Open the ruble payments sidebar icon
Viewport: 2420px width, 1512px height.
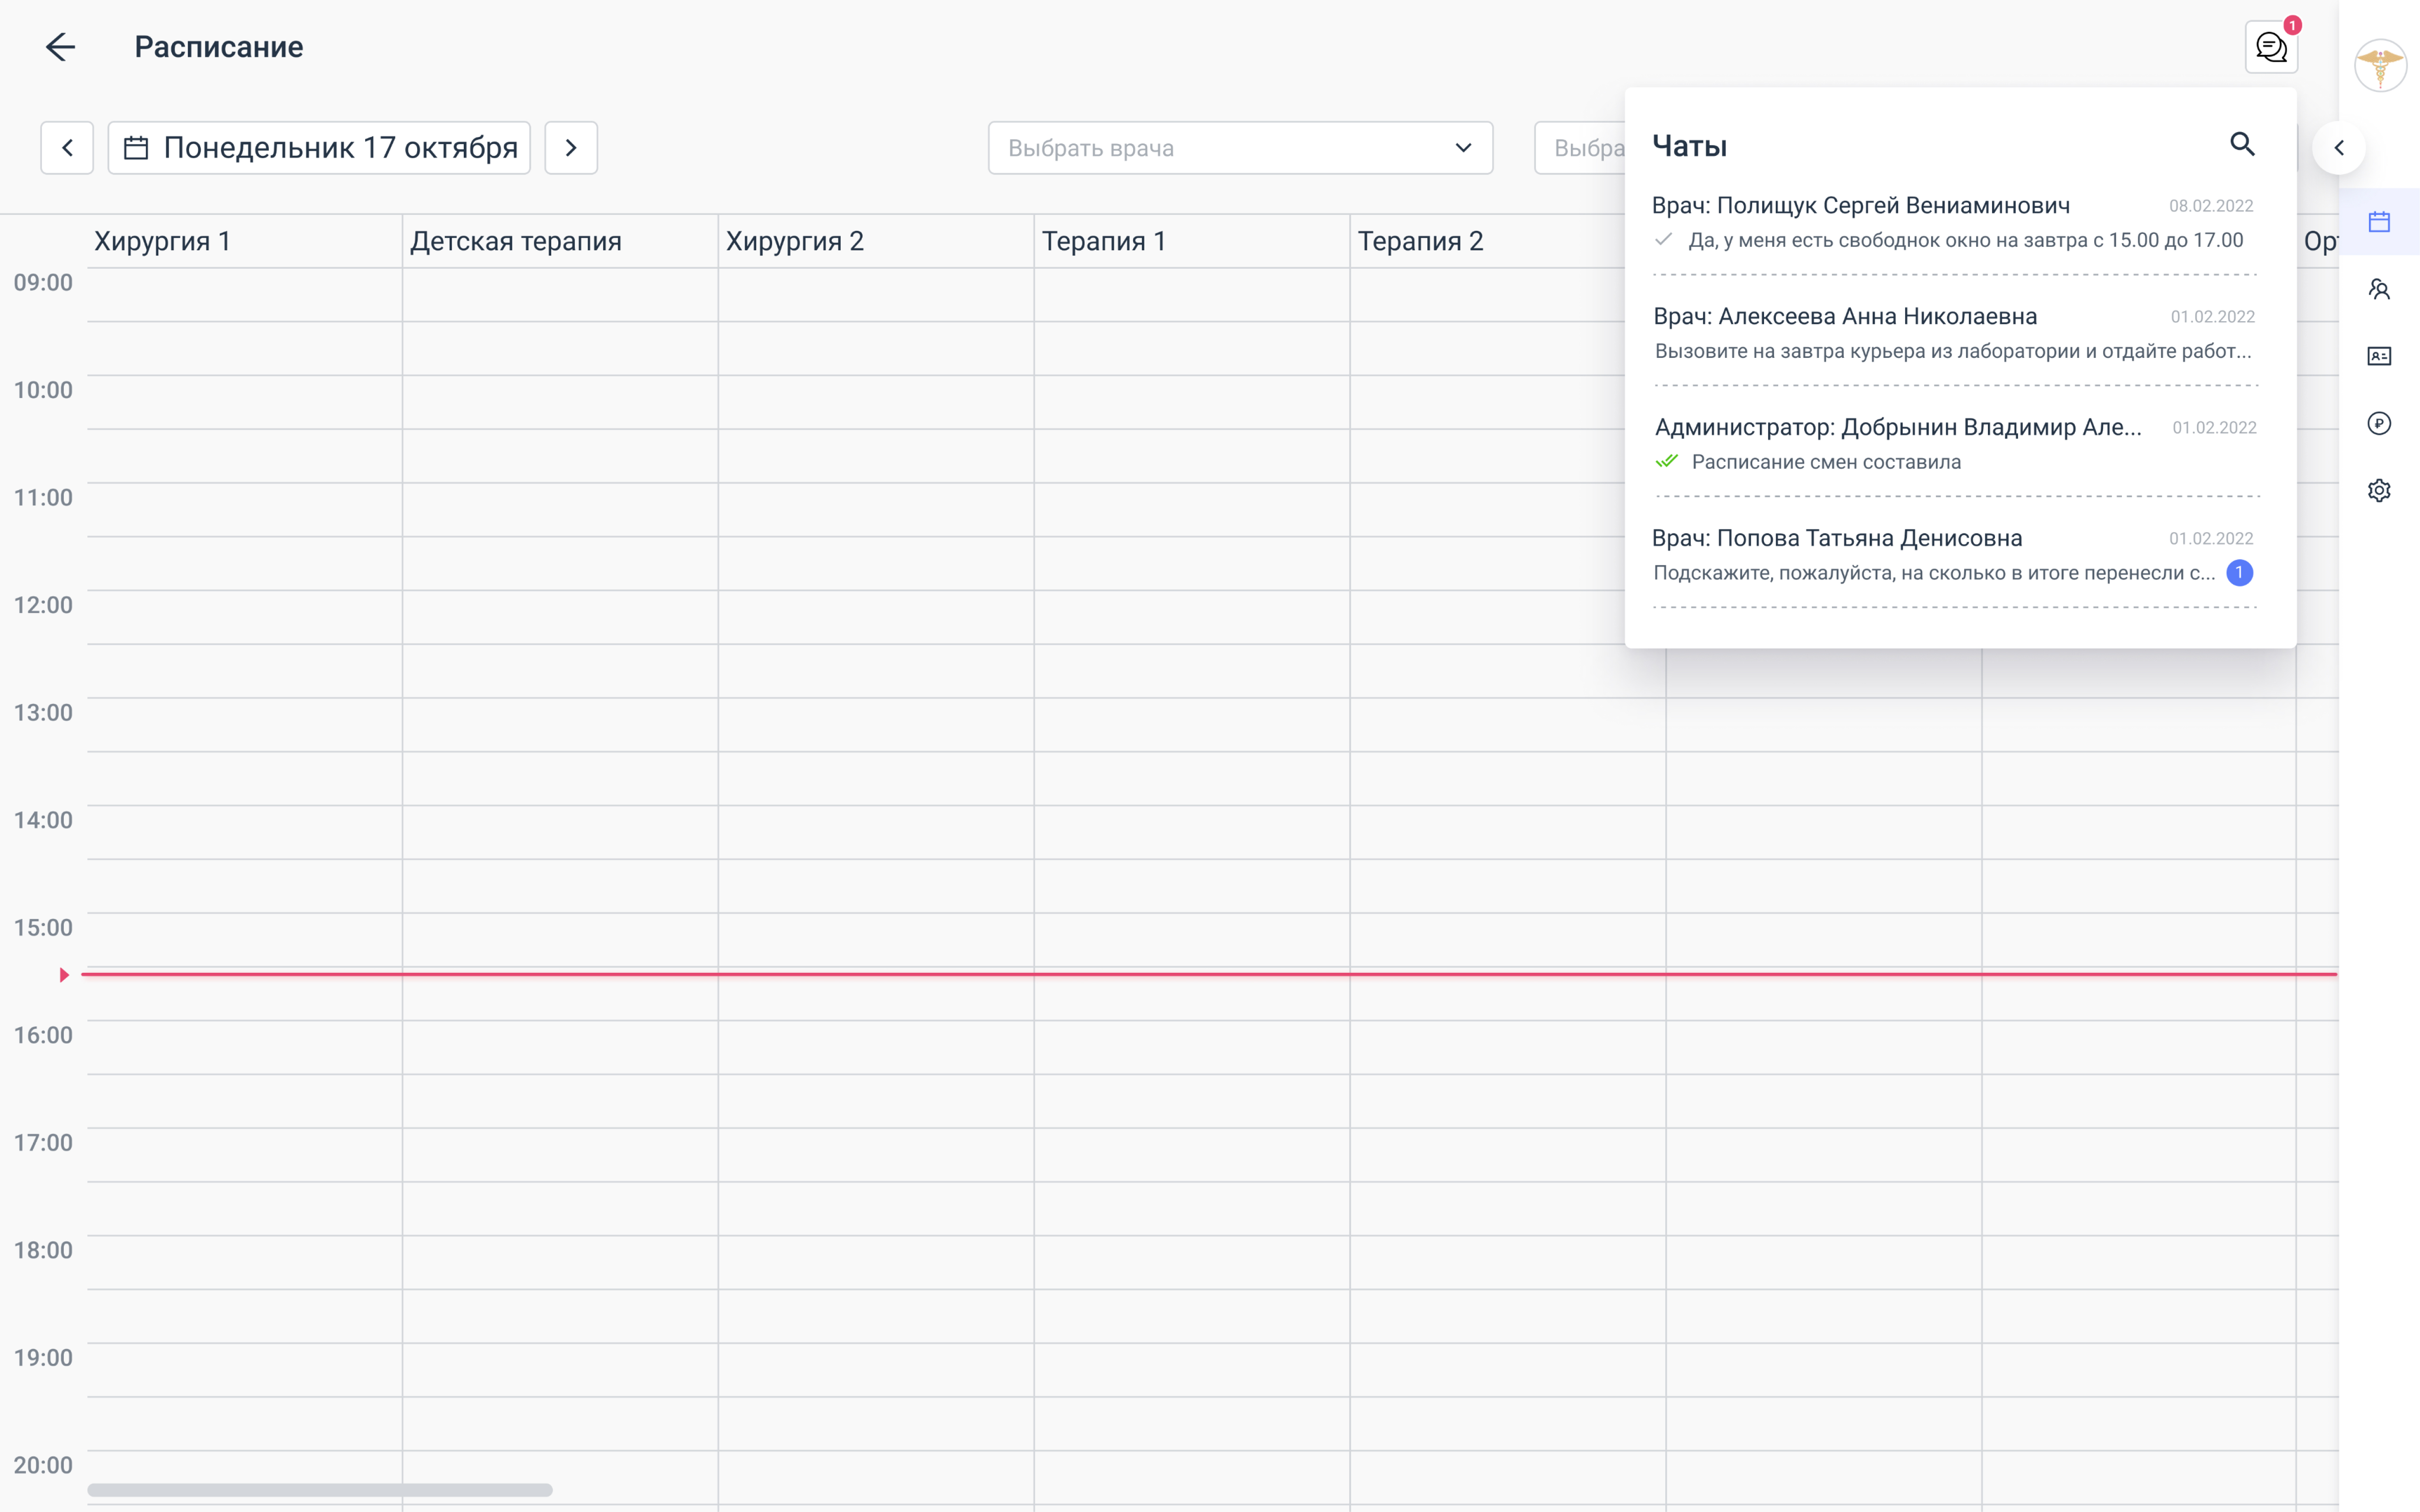coord(2379,423)
